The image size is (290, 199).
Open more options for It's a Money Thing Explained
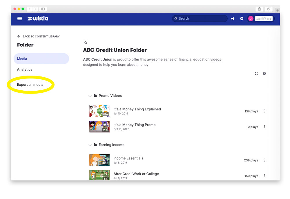click(264, 111)
